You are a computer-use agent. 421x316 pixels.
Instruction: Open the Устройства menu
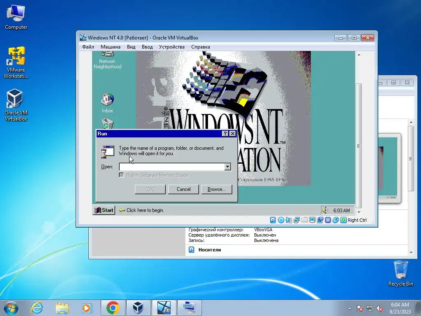pos(171,47)
